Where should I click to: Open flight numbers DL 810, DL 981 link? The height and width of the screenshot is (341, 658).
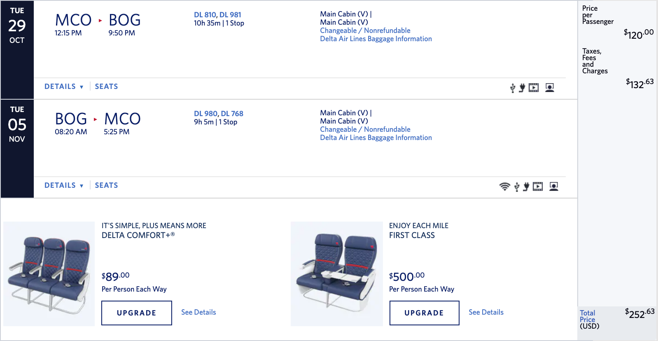coord(217,15)
